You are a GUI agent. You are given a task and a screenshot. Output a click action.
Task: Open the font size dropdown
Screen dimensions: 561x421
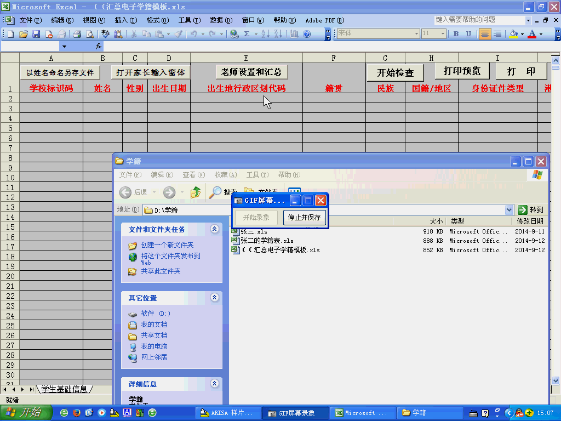pyautogui.click(x=443, y=33)
